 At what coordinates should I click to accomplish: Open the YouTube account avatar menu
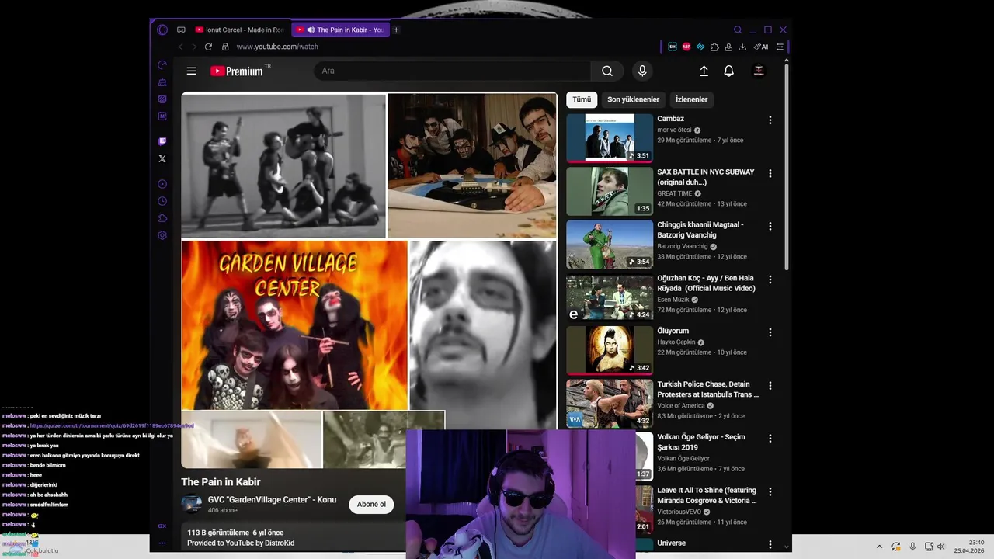tap(759, 71)
